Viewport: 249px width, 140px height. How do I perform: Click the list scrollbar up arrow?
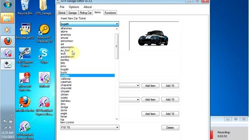(x=117, y=29)
